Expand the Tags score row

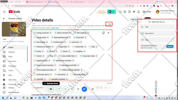[x=157, y=40]
